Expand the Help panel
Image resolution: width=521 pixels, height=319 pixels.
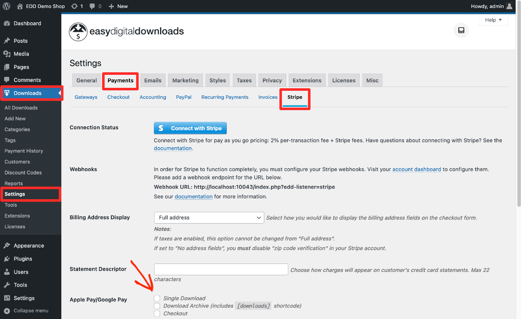(494, 20)
